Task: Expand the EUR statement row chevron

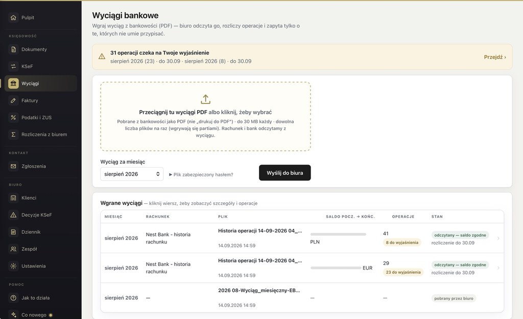Action: coord(498,268)
